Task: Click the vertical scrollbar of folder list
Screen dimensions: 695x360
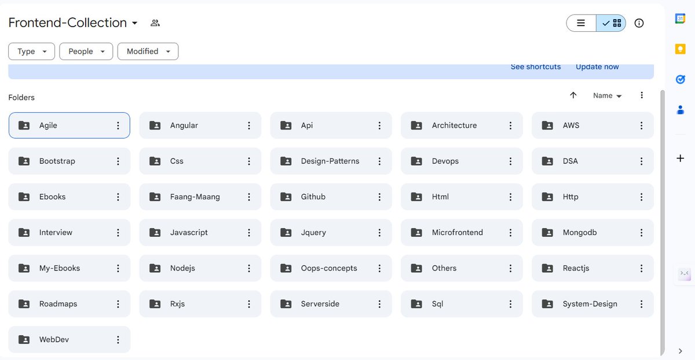Action: (x=663, y=222)
